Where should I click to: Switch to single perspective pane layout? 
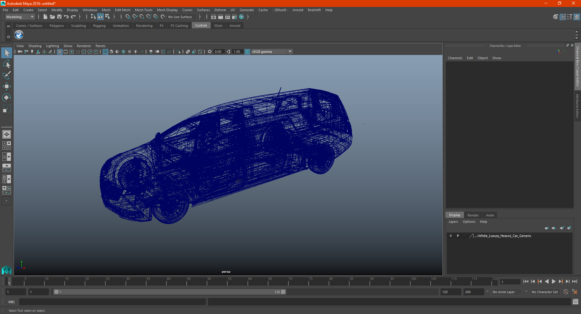click(x=7, y=134)
